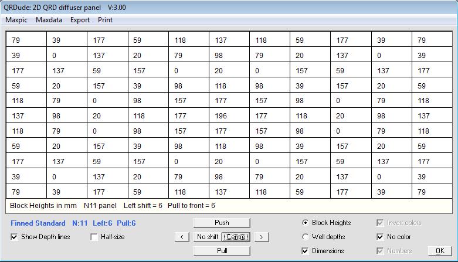Click the Block Heights in mm status text
Viewport: 458px width, 262px height.
tap(43, 206)
